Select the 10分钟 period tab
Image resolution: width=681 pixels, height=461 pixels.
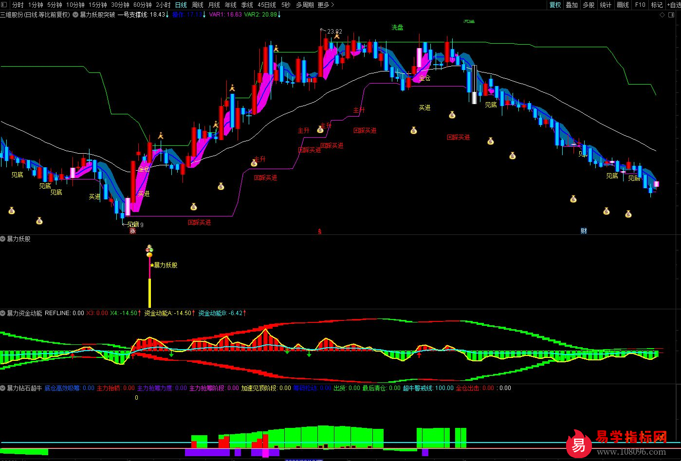tap(75, 5)
